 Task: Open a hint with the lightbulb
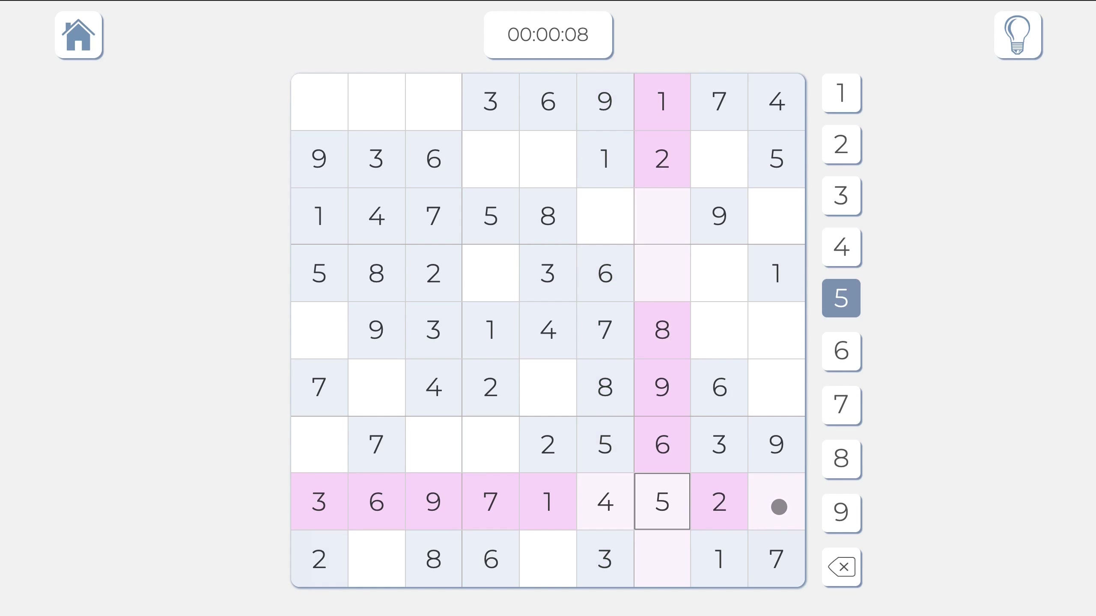[x=1018, y=35]
